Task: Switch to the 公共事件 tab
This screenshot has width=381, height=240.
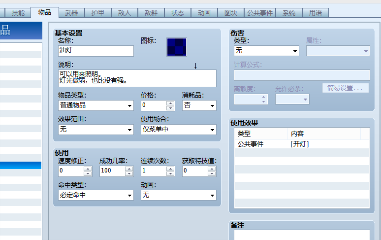Action: tap(260, 13)
